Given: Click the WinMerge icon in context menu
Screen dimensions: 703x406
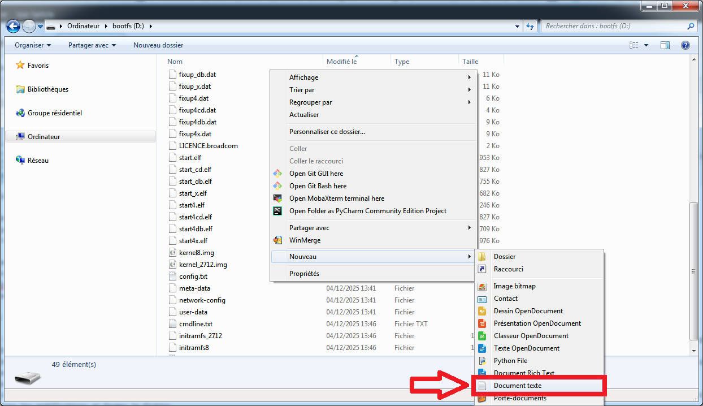Looking at the screenshot, I should [x=277, y=240].
